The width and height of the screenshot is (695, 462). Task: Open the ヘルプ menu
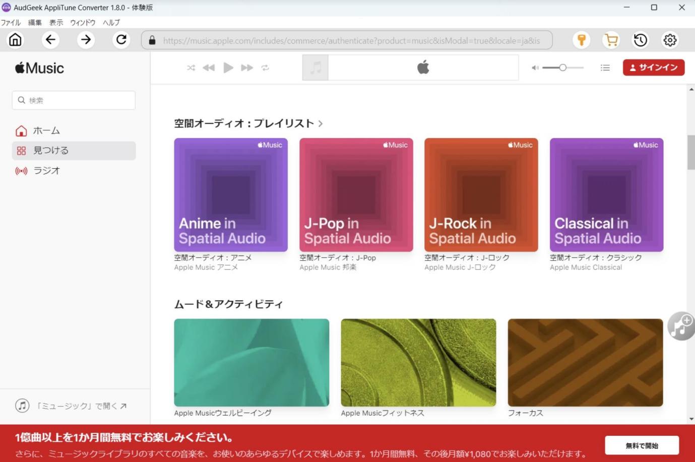pyautogui.click(x=111, y=23)
